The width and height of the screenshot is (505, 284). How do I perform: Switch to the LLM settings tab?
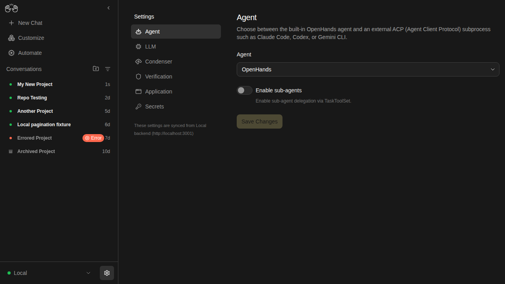click(176, 47)
